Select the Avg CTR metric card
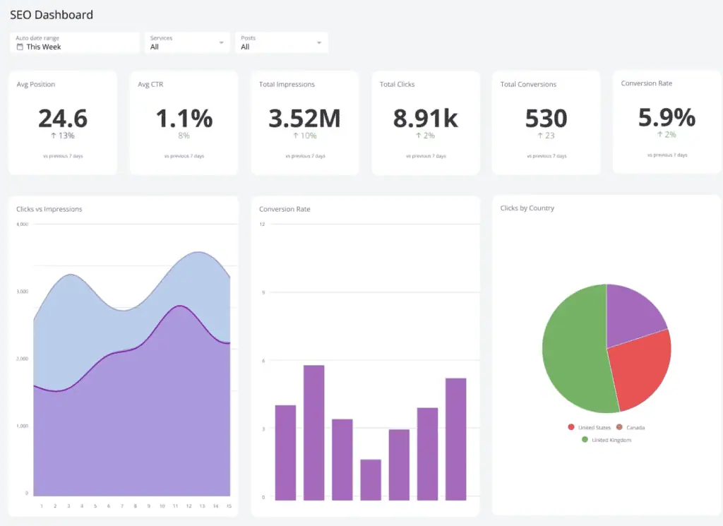This screenshot has height=526, width=723. [x=184, y=121]
